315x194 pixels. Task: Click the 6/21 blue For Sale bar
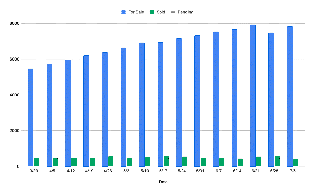click(x=253, y=96)
